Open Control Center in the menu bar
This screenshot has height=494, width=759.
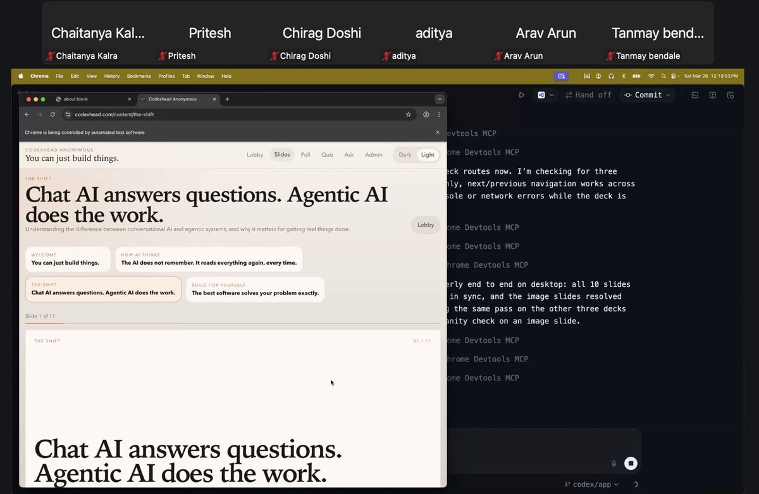tap(675, 76)
